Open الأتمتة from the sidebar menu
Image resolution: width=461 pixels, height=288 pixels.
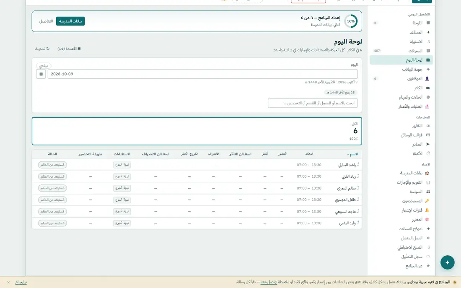[401, 153]
